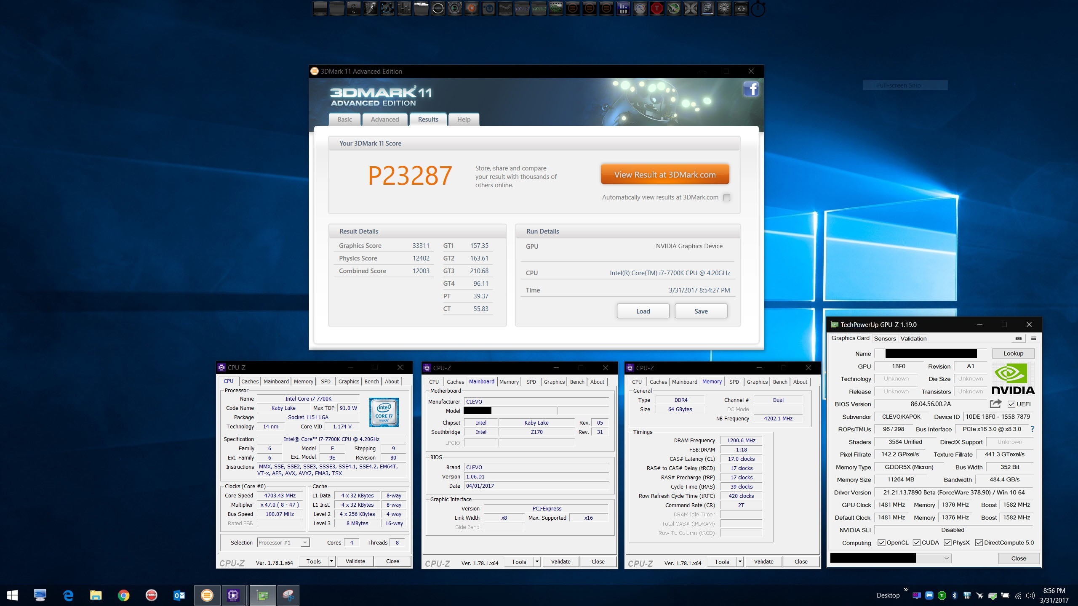
Task: Open Chrome from the taskbar
Action: click(x=123, y=595)
